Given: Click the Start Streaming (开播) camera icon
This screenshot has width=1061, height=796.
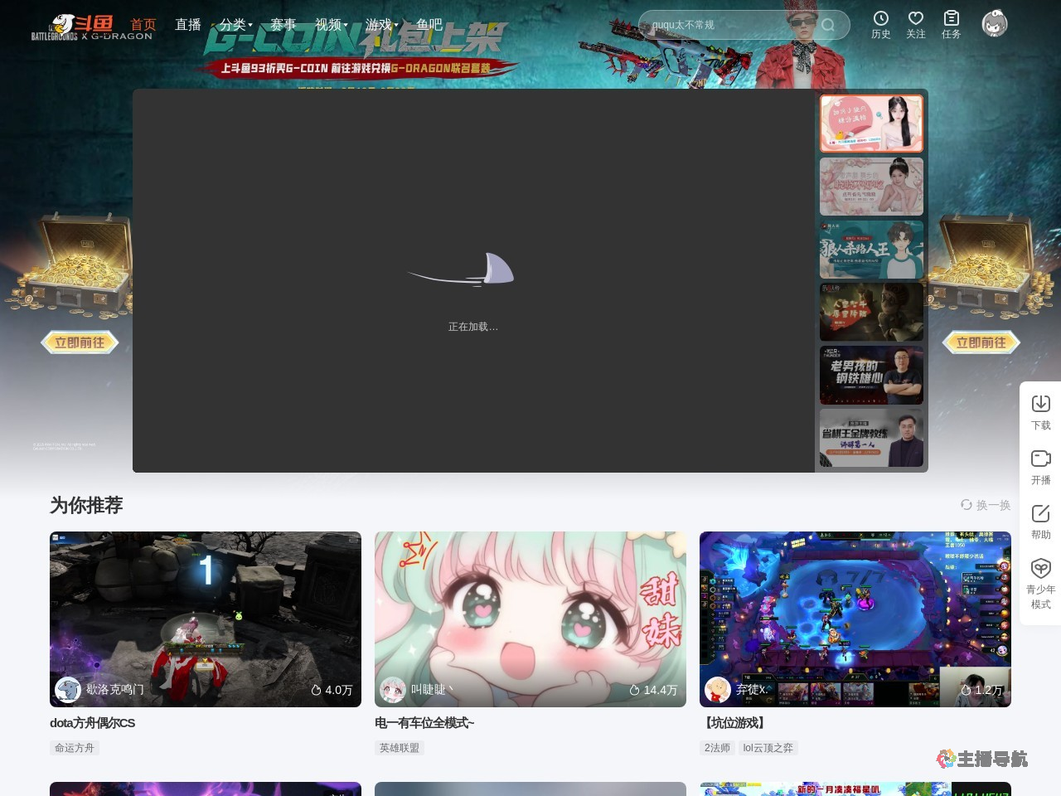Looking at the screenshot, I should (x=1040, y=459).
